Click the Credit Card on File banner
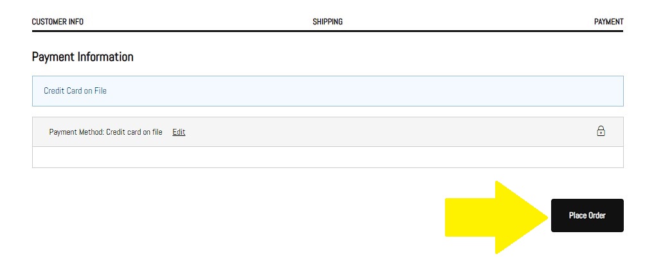Screen dimensions: 645x270 327,91
